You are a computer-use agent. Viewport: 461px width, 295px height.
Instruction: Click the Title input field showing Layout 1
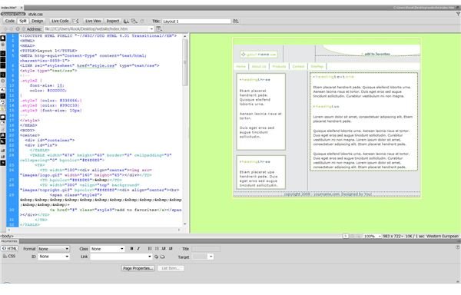197,22
